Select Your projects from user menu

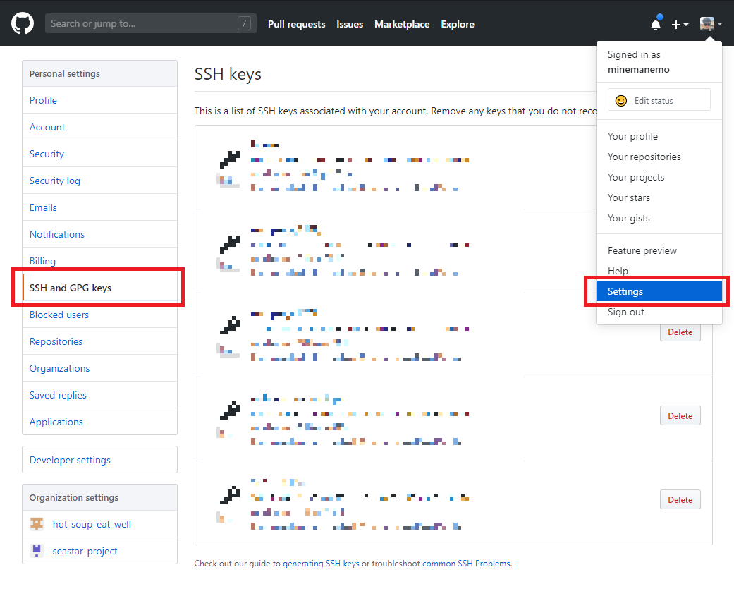click(659, 177)
